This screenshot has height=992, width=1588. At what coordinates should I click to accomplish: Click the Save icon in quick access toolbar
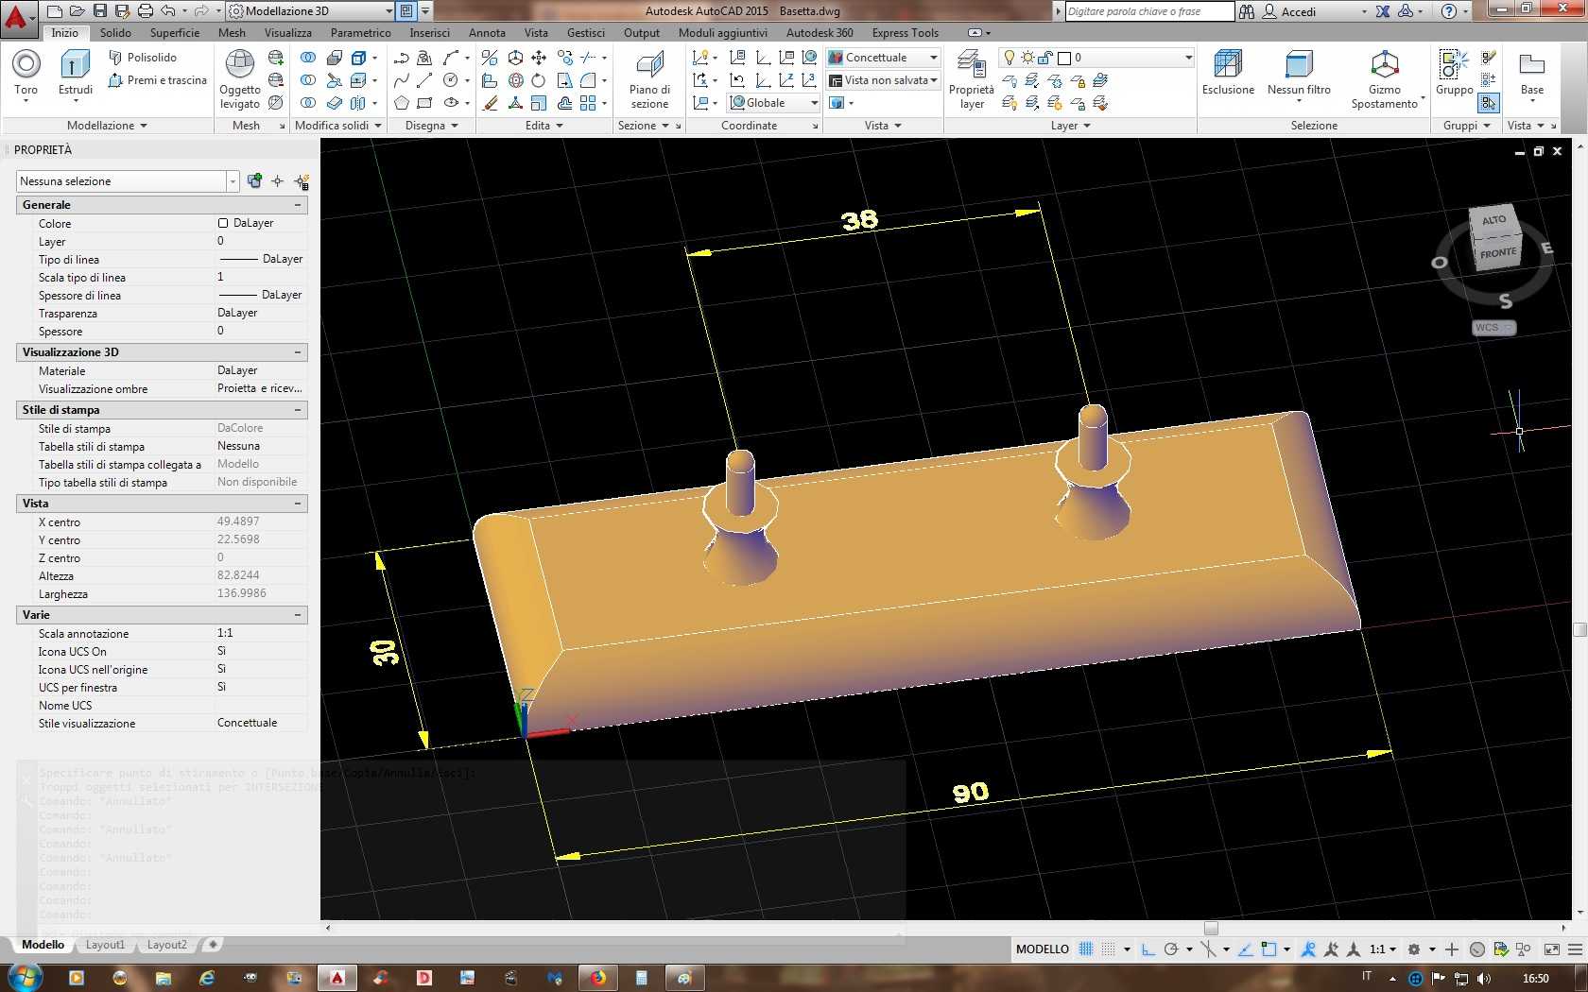pyautogui.click(x=100, y=11)
